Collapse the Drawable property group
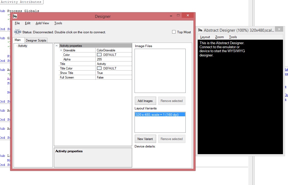 (61, 50)
